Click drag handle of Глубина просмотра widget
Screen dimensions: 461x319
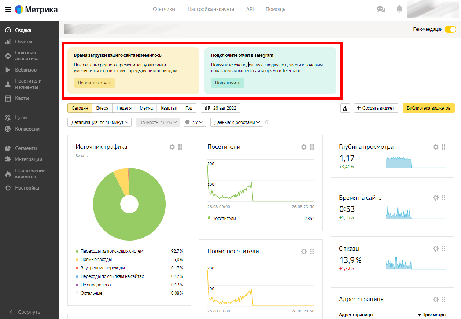(x=444, y=147)
